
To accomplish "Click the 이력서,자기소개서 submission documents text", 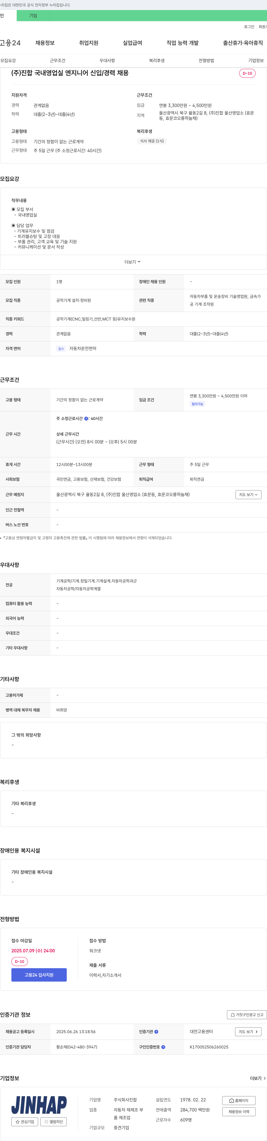I will pyautogui.click(x=105, y=975).
